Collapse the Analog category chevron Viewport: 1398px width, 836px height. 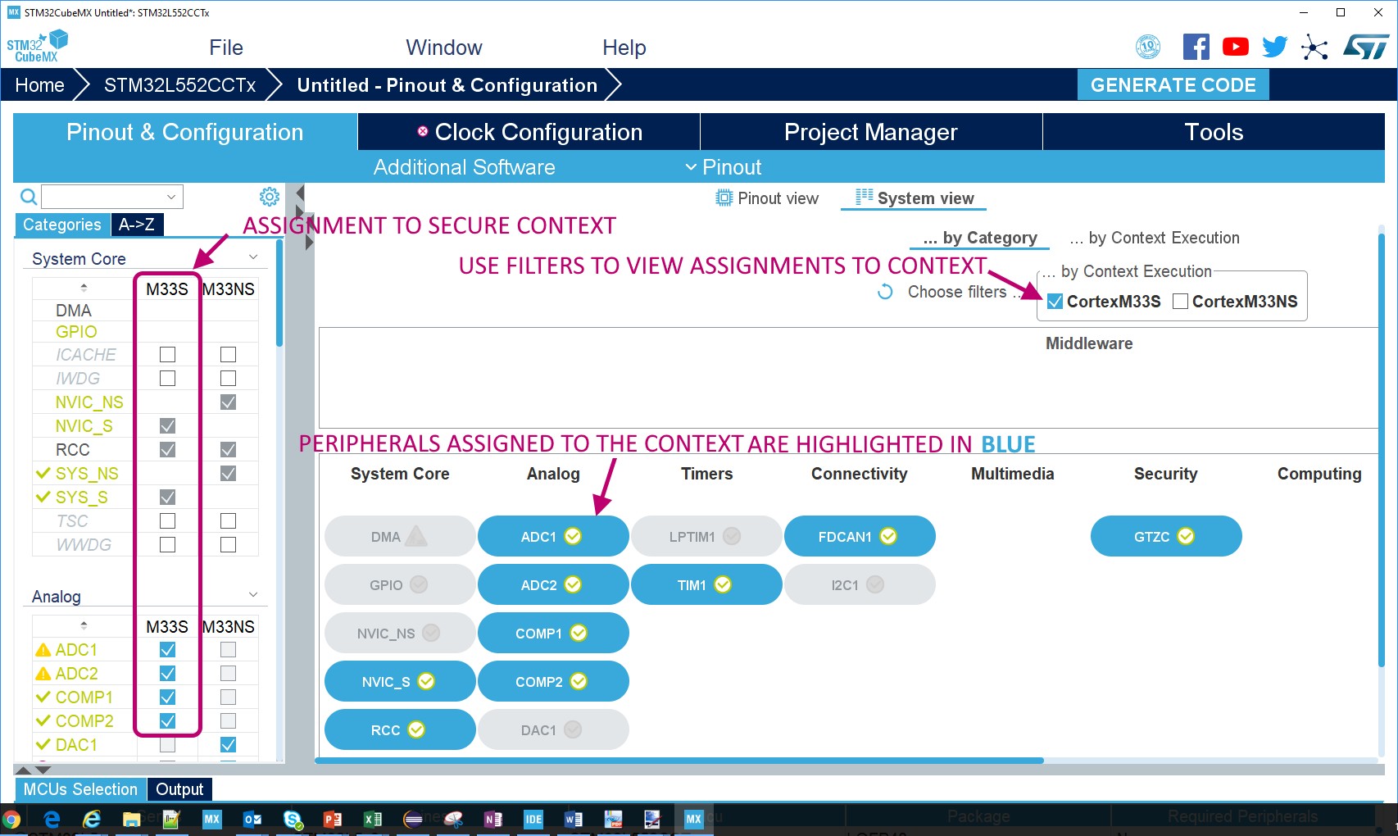[x=253, y=595]
